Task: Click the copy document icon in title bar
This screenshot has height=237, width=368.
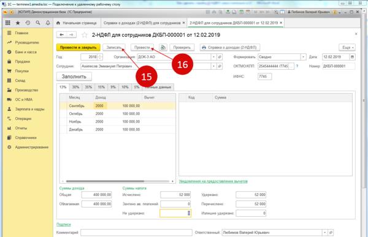Action: [x=234, y=12]
